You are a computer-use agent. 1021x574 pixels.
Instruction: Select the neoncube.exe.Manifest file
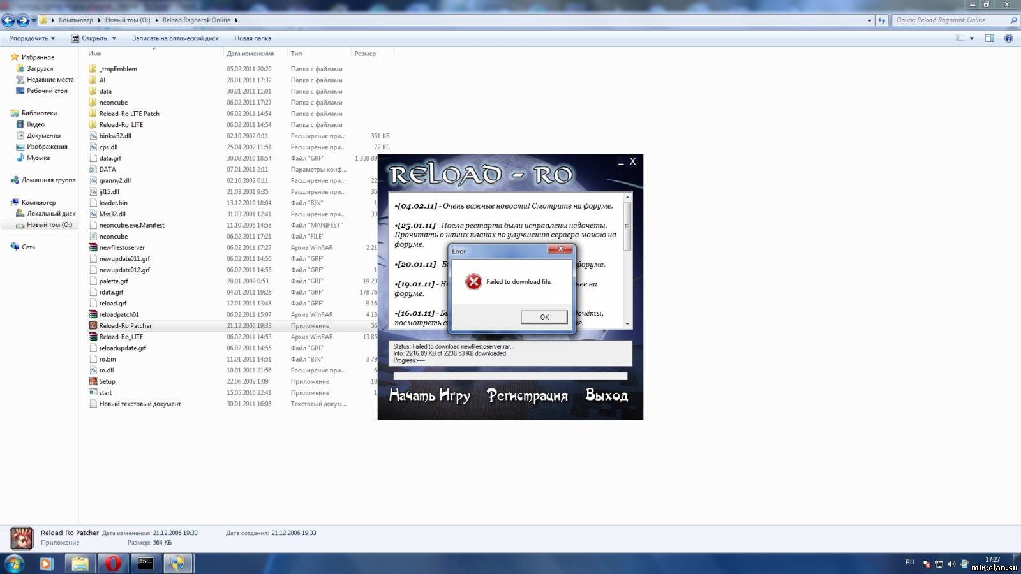(131, 225)
